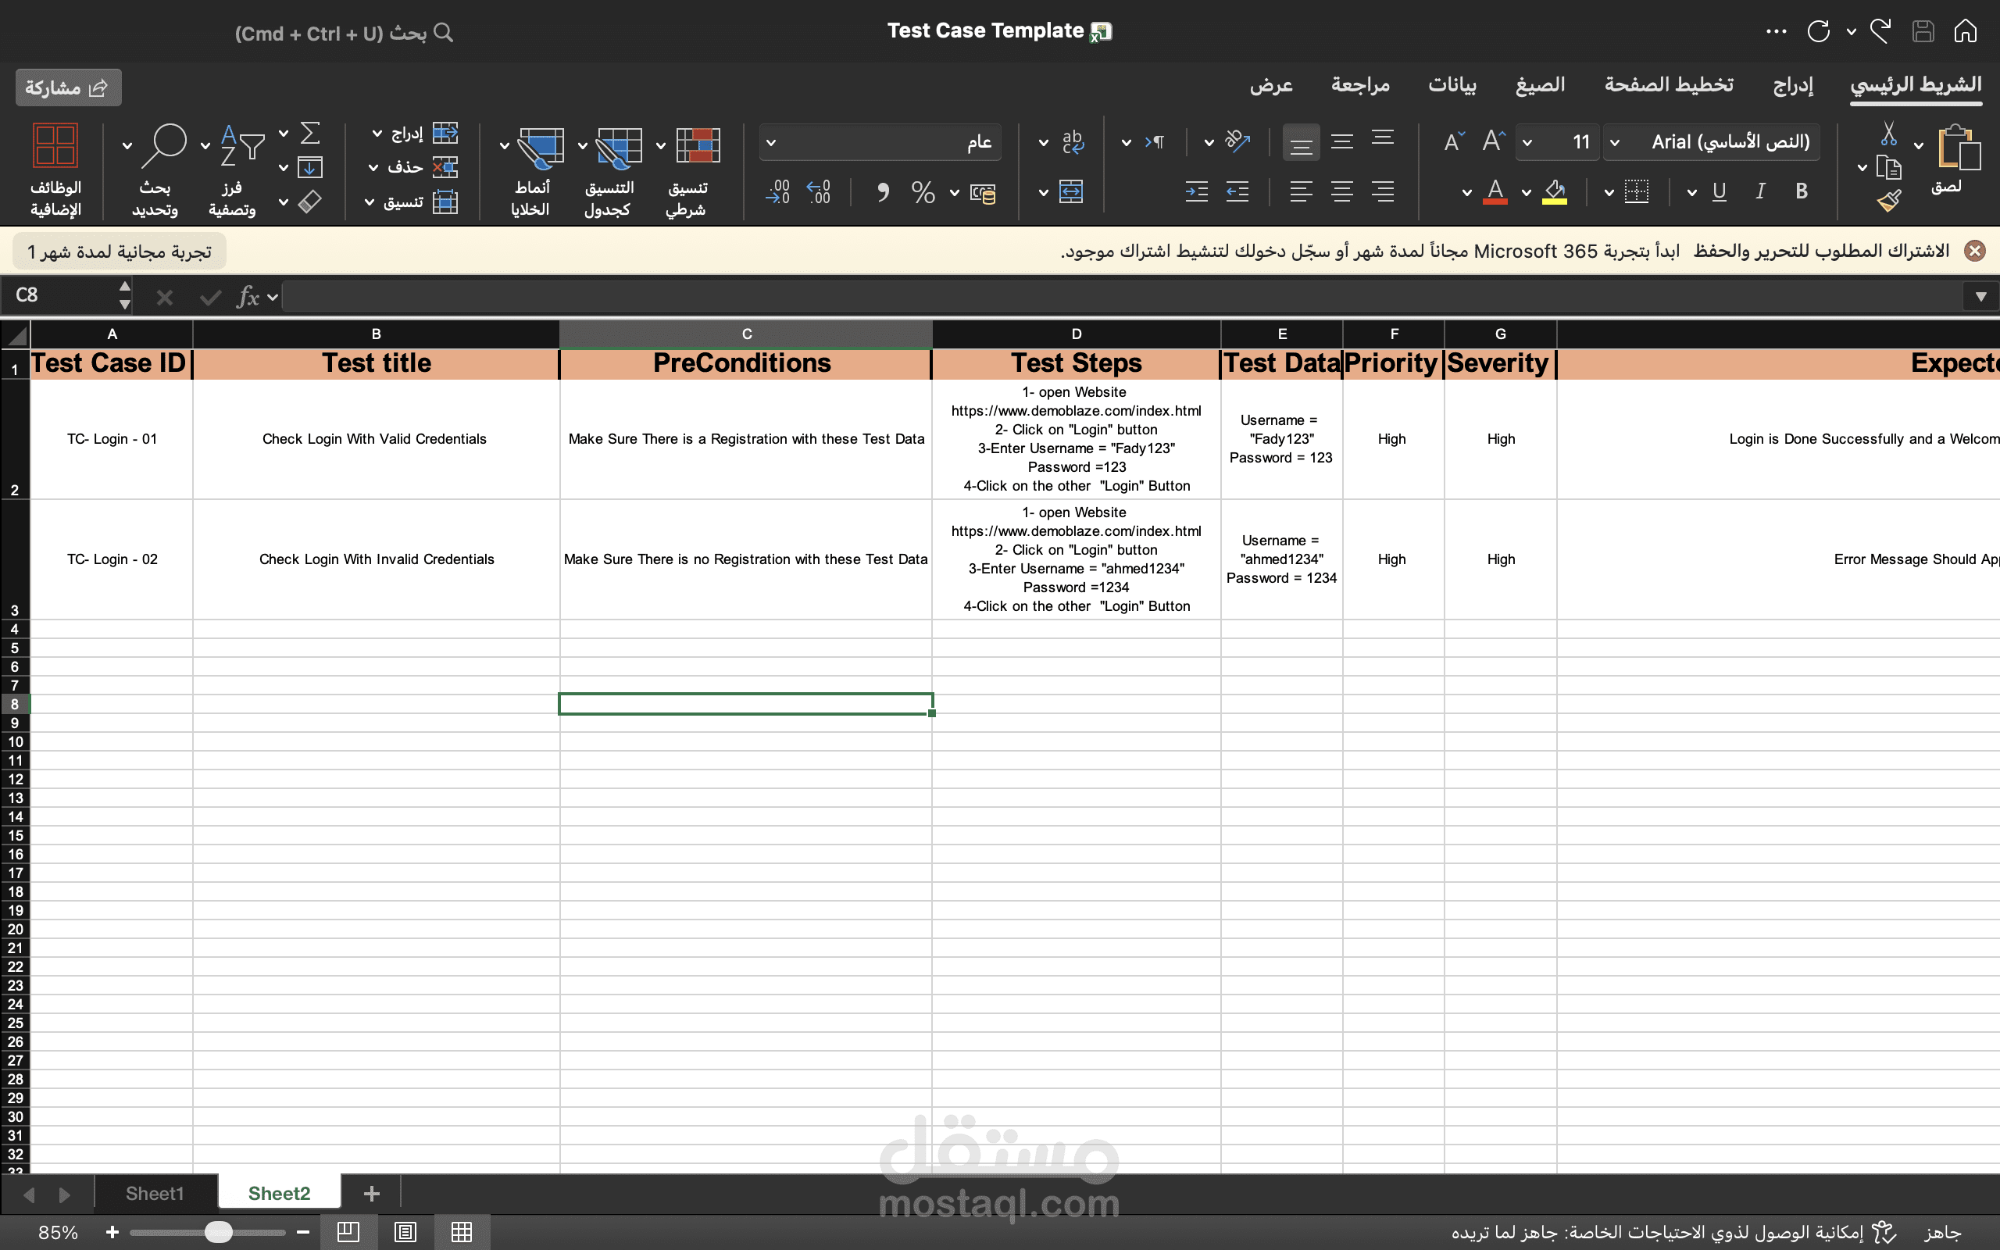This screenshot has width=2000, height=1250.
Task: Click the AutoSum sigma icon
Action: (x=310, y=133)
